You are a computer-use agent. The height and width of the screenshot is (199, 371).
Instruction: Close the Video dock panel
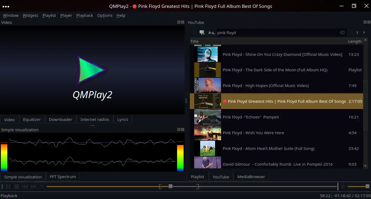(x=183, y=22)
